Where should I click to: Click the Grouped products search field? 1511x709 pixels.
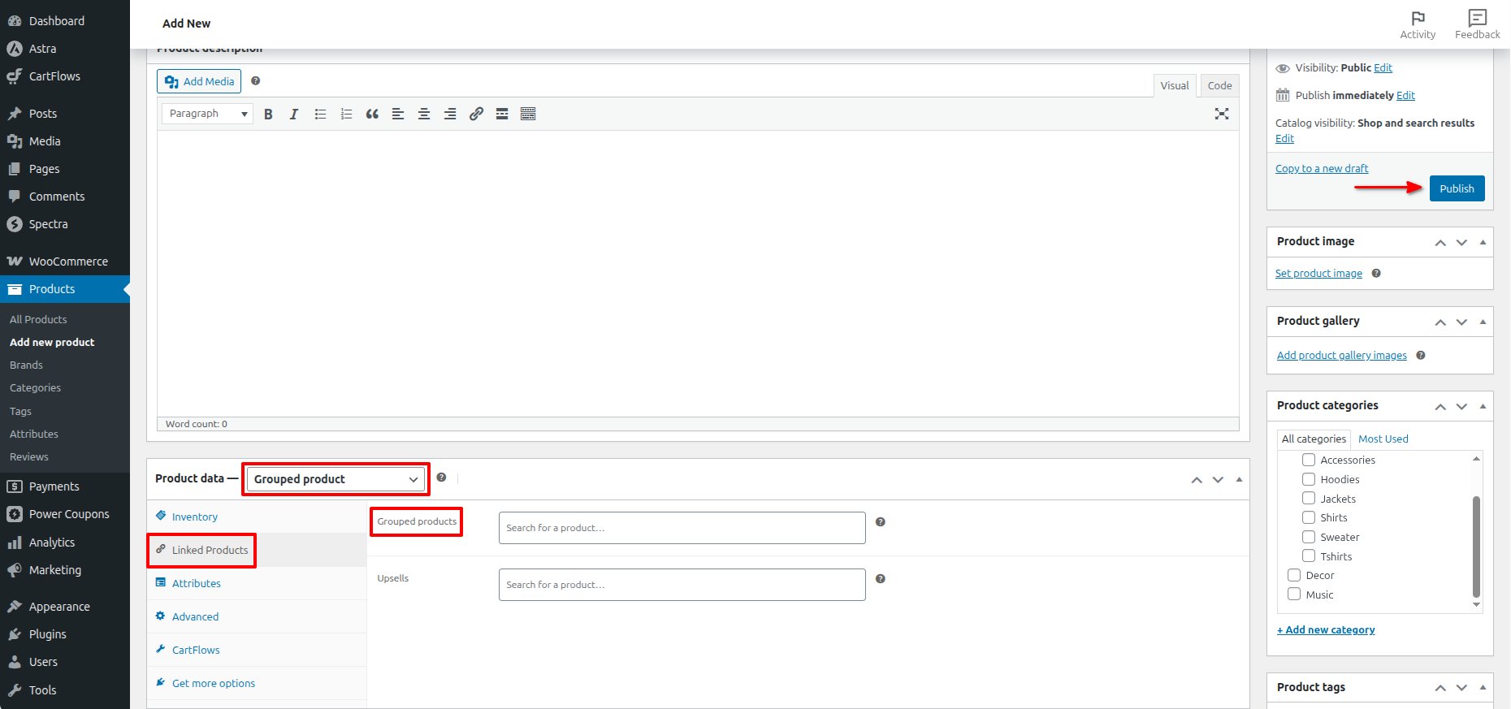(682, 528)
